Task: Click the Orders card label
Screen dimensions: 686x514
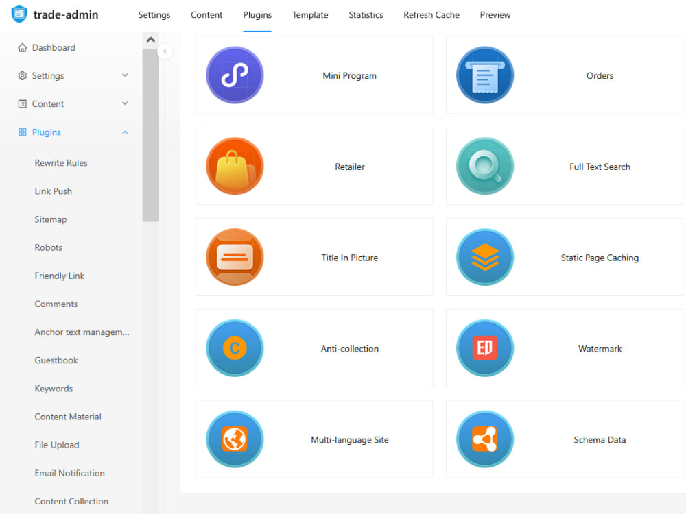Action: pos(600,75)
